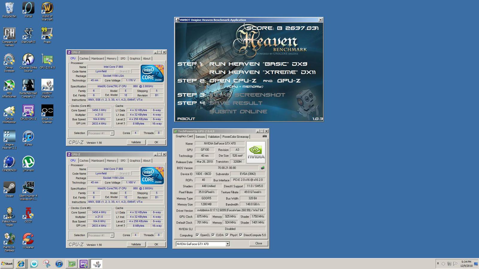The image size is (479, 269).
Task: Toggle the PhysX checkbox in GPU-Z
Action: 227,235
